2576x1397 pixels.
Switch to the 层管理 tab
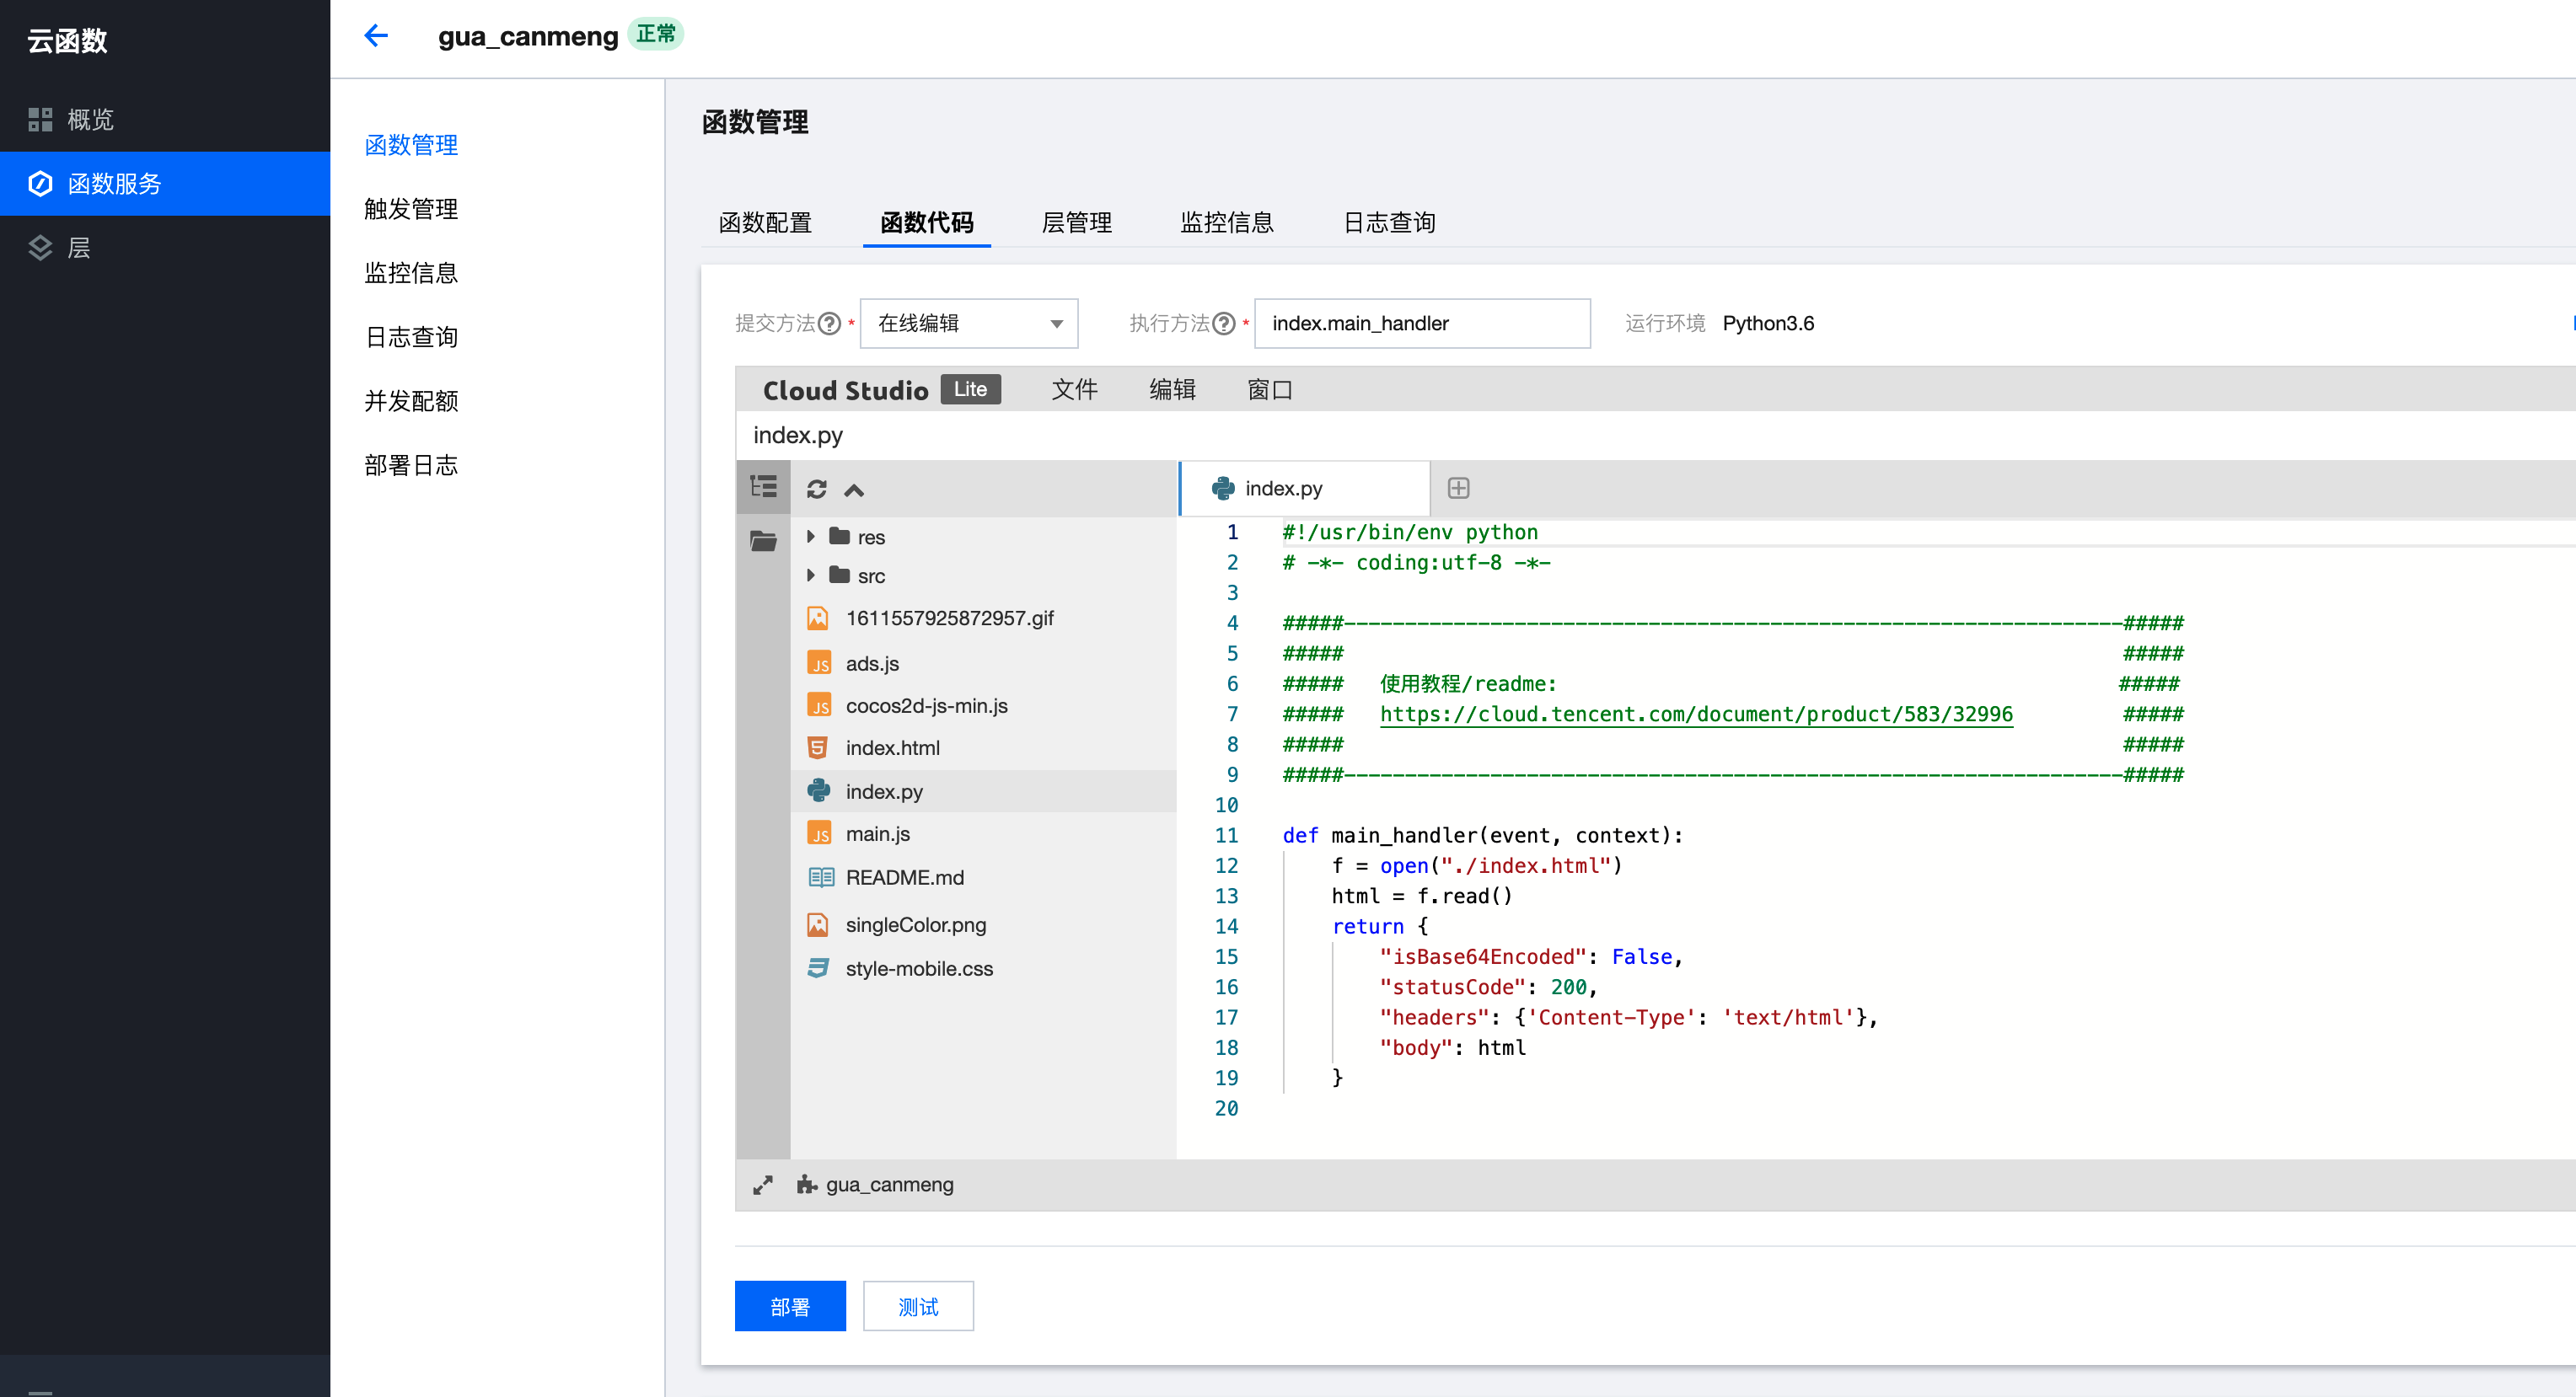1076,222
